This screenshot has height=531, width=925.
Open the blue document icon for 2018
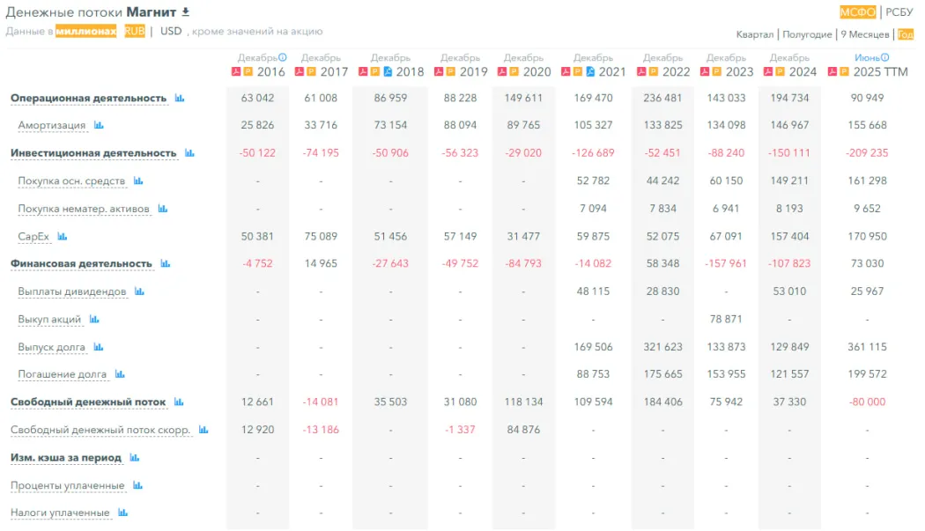(388, 72)
